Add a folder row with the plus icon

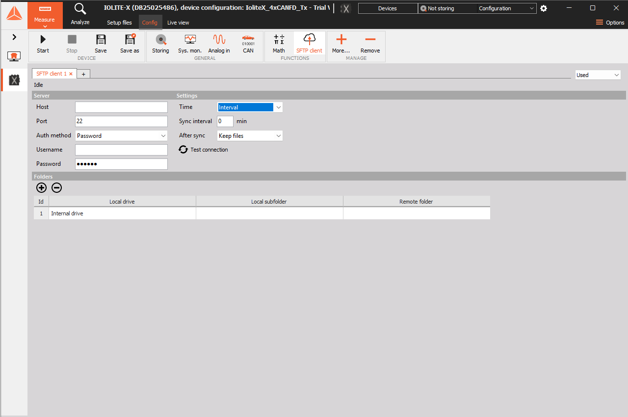pos(42,187)
